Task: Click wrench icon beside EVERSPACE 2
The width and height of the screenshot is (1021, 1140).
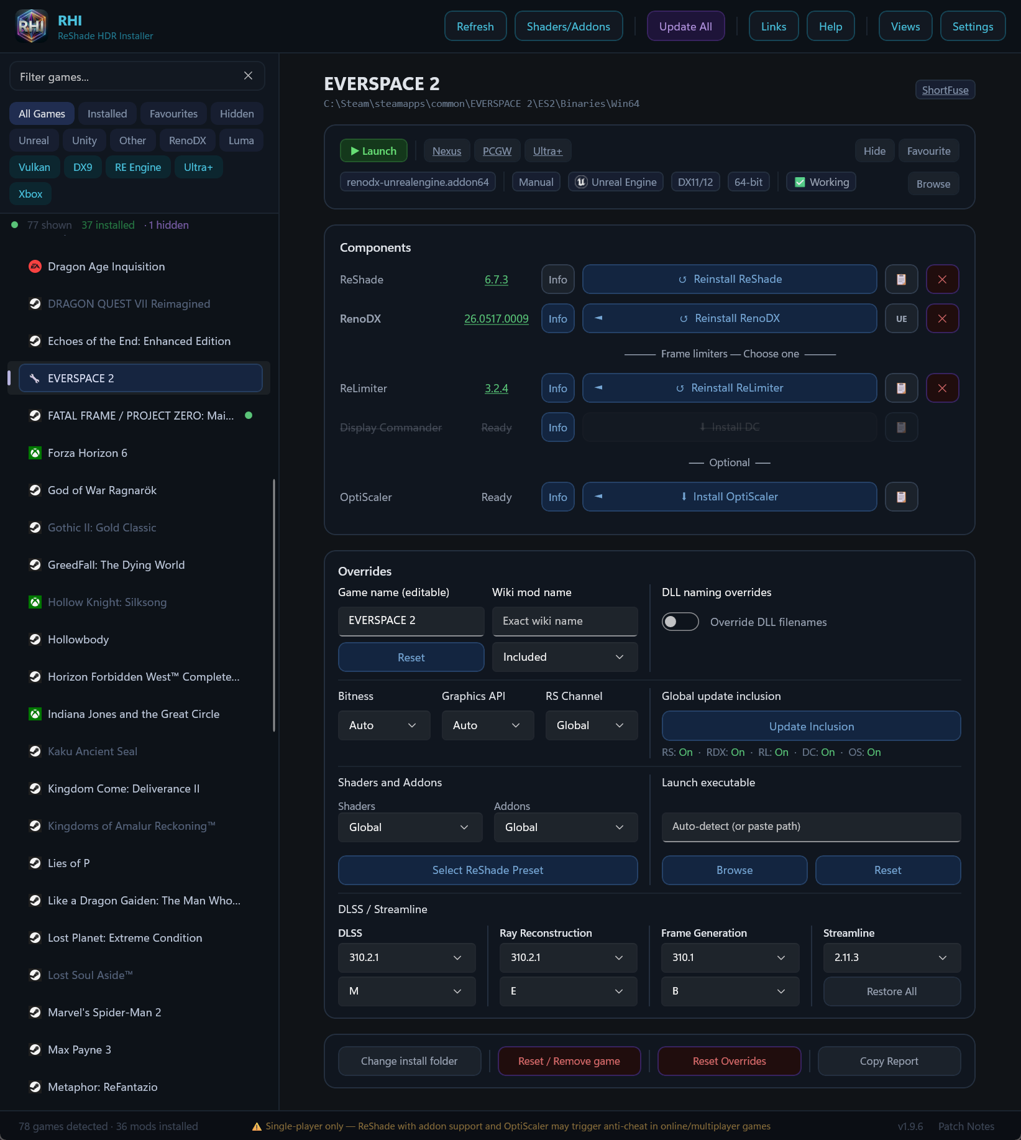Action: 35,378
